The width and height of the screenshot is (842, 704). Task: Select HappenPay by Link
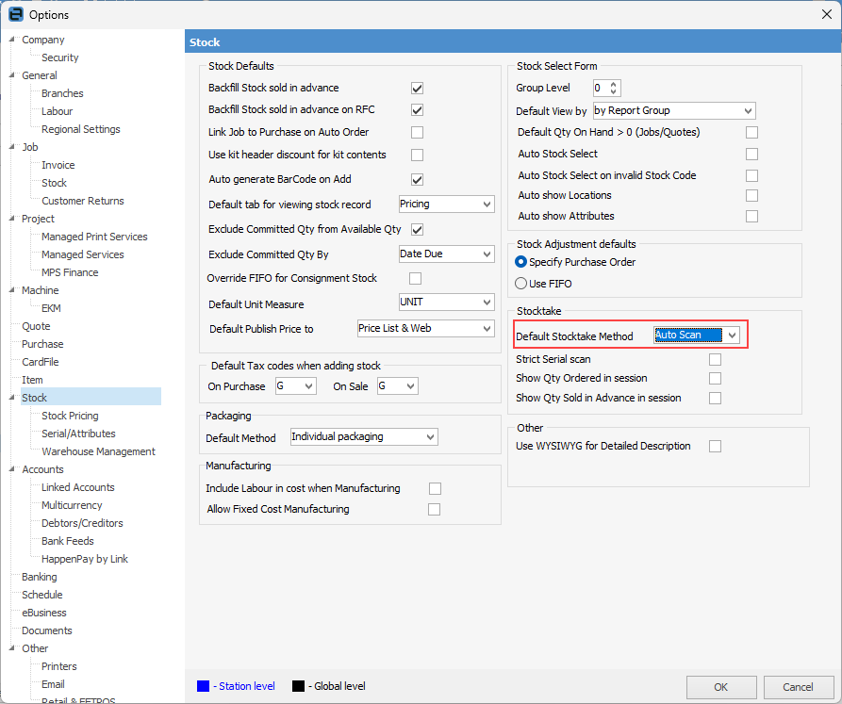[x=85, y=559]
